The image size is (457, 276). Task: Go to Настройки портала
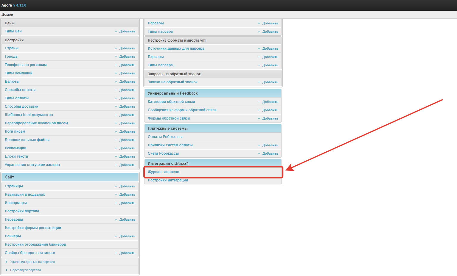[22, 211]
